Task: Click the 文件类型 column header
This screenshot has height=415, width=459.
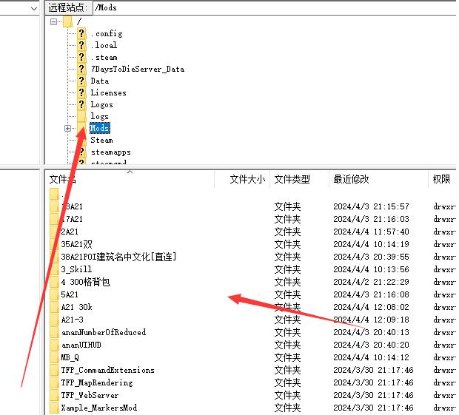Action: 292,179
